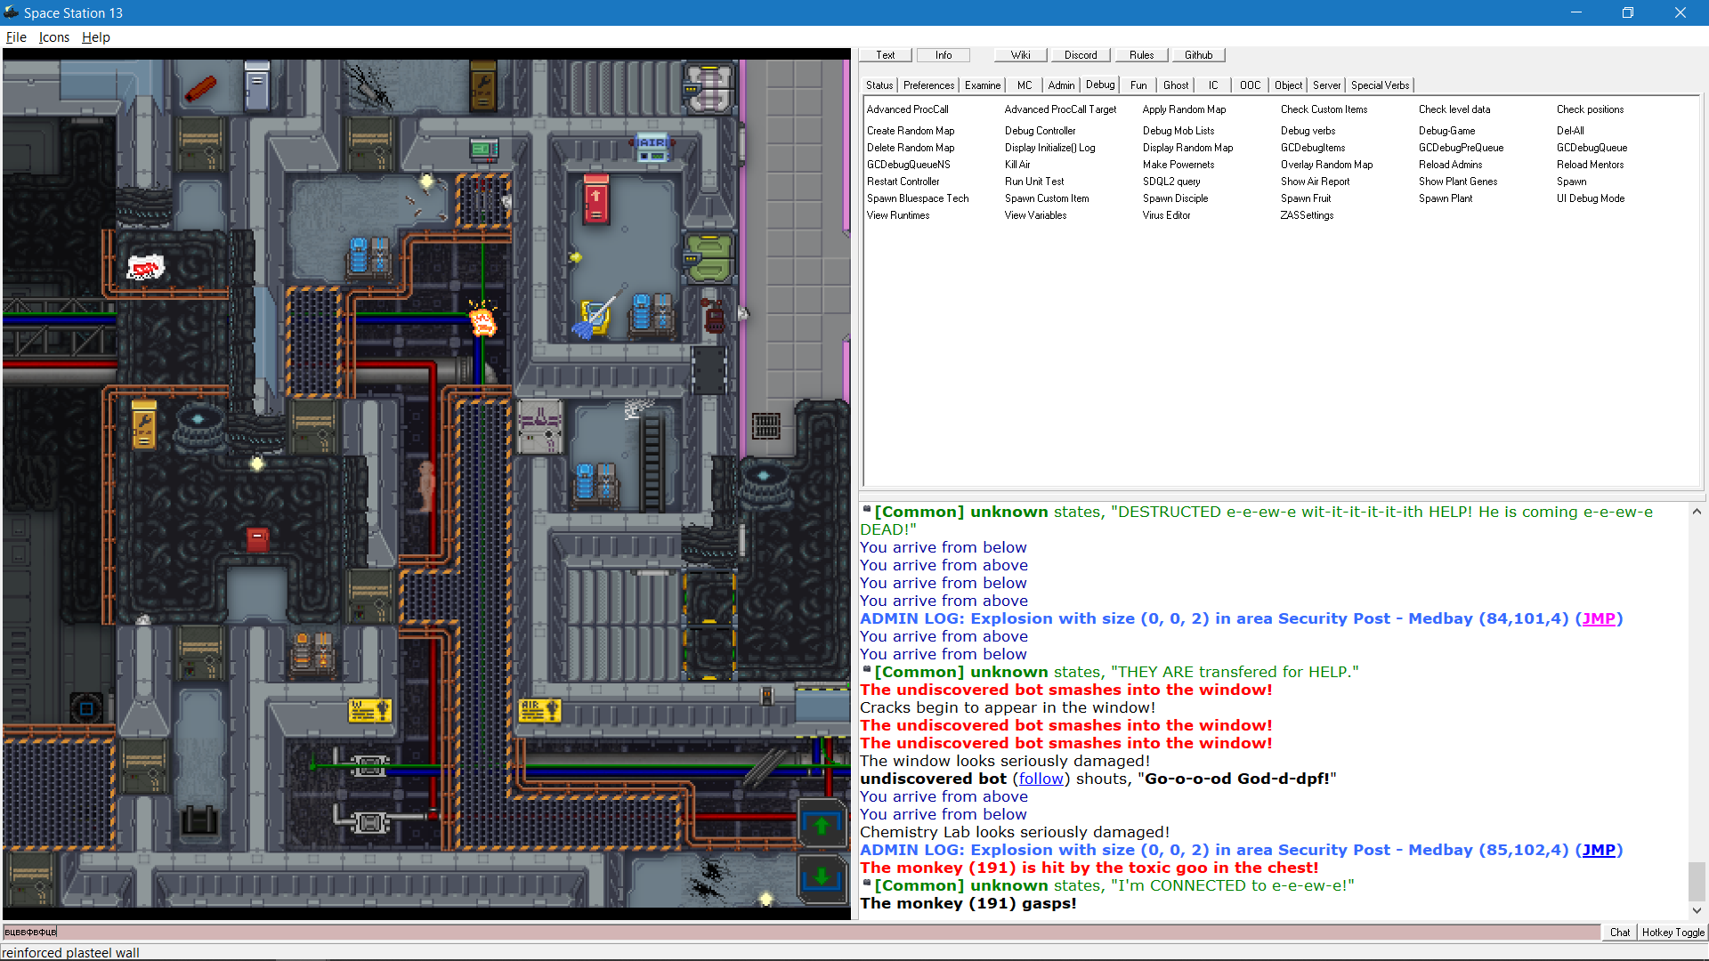Follow the undiscovered bot link
Screen dimensions: 1709x961
pyautogui.click(x=1041, y=779)
